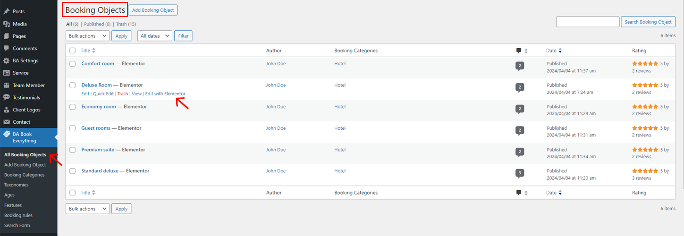684x236 pixels.
Task: Open the Posts pin icon in sidebar
Action: pyautogui.click(x=7, y=11)
